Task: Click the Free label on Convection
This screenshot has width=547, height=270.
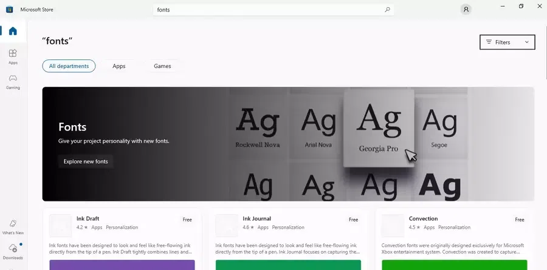Action: coord(520,220)
